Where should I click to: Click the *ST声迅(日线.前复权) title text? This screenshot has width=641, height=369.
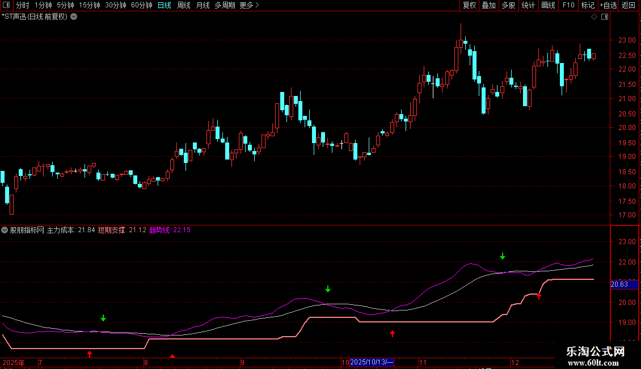(35, 17)
